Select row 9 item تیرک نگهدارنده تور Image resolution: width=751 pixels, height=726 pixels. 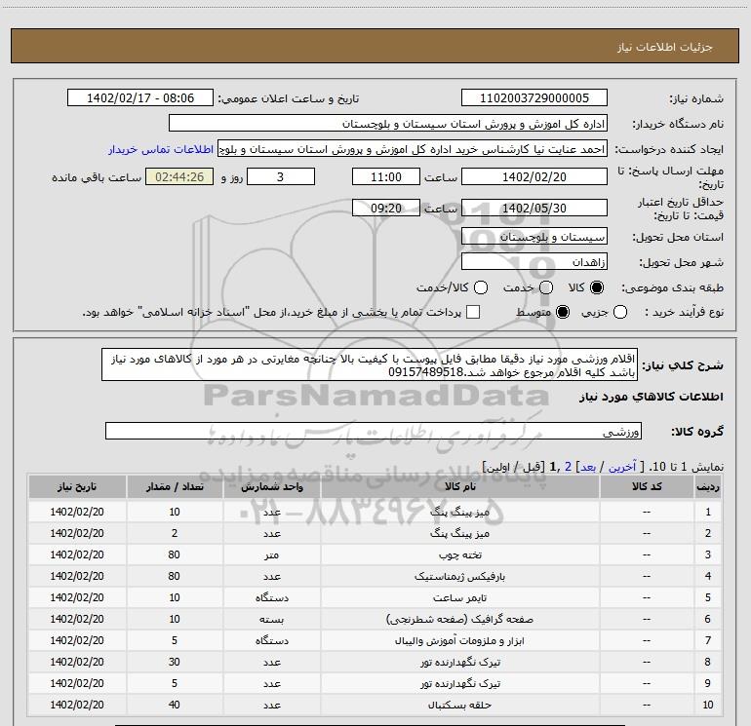click(459, 683)
